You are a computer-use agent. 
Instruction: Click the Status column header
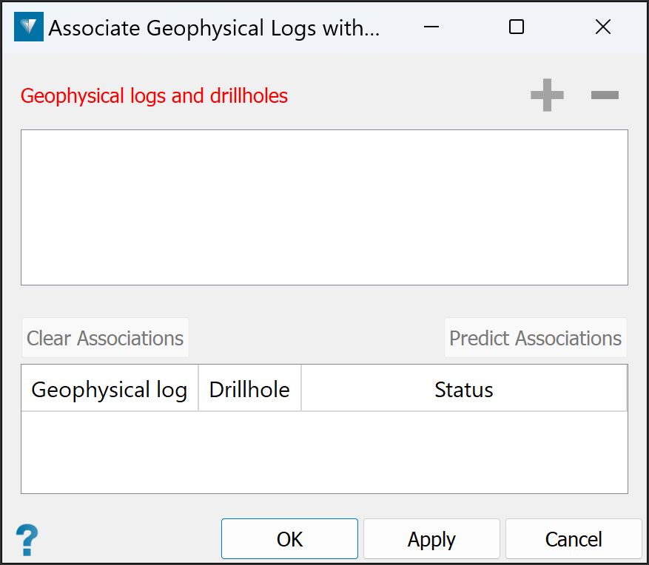(463, 389)
